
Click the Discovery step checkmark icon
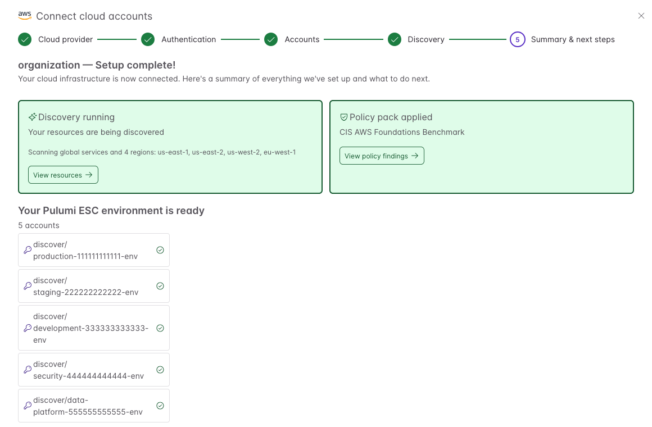click(394, 39)
